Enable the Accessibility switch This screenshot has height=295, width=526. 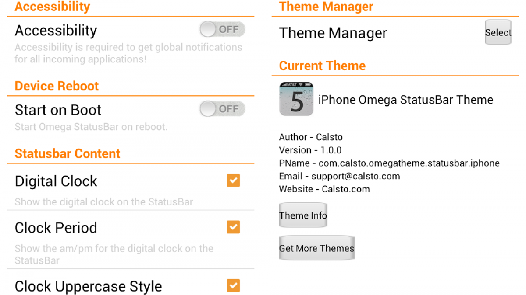point(222,30)
